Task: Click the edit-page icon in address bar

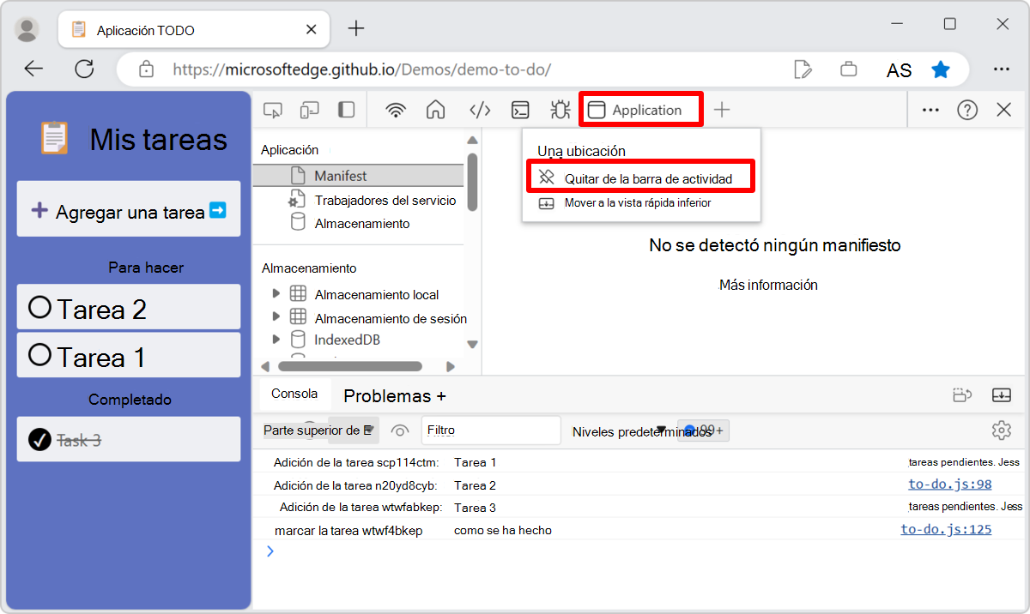Action: coord(803,69)
